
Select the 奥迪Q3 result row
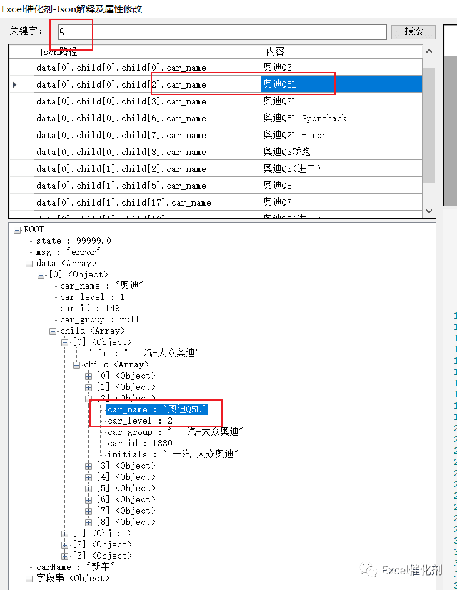(x=215, y=67)
